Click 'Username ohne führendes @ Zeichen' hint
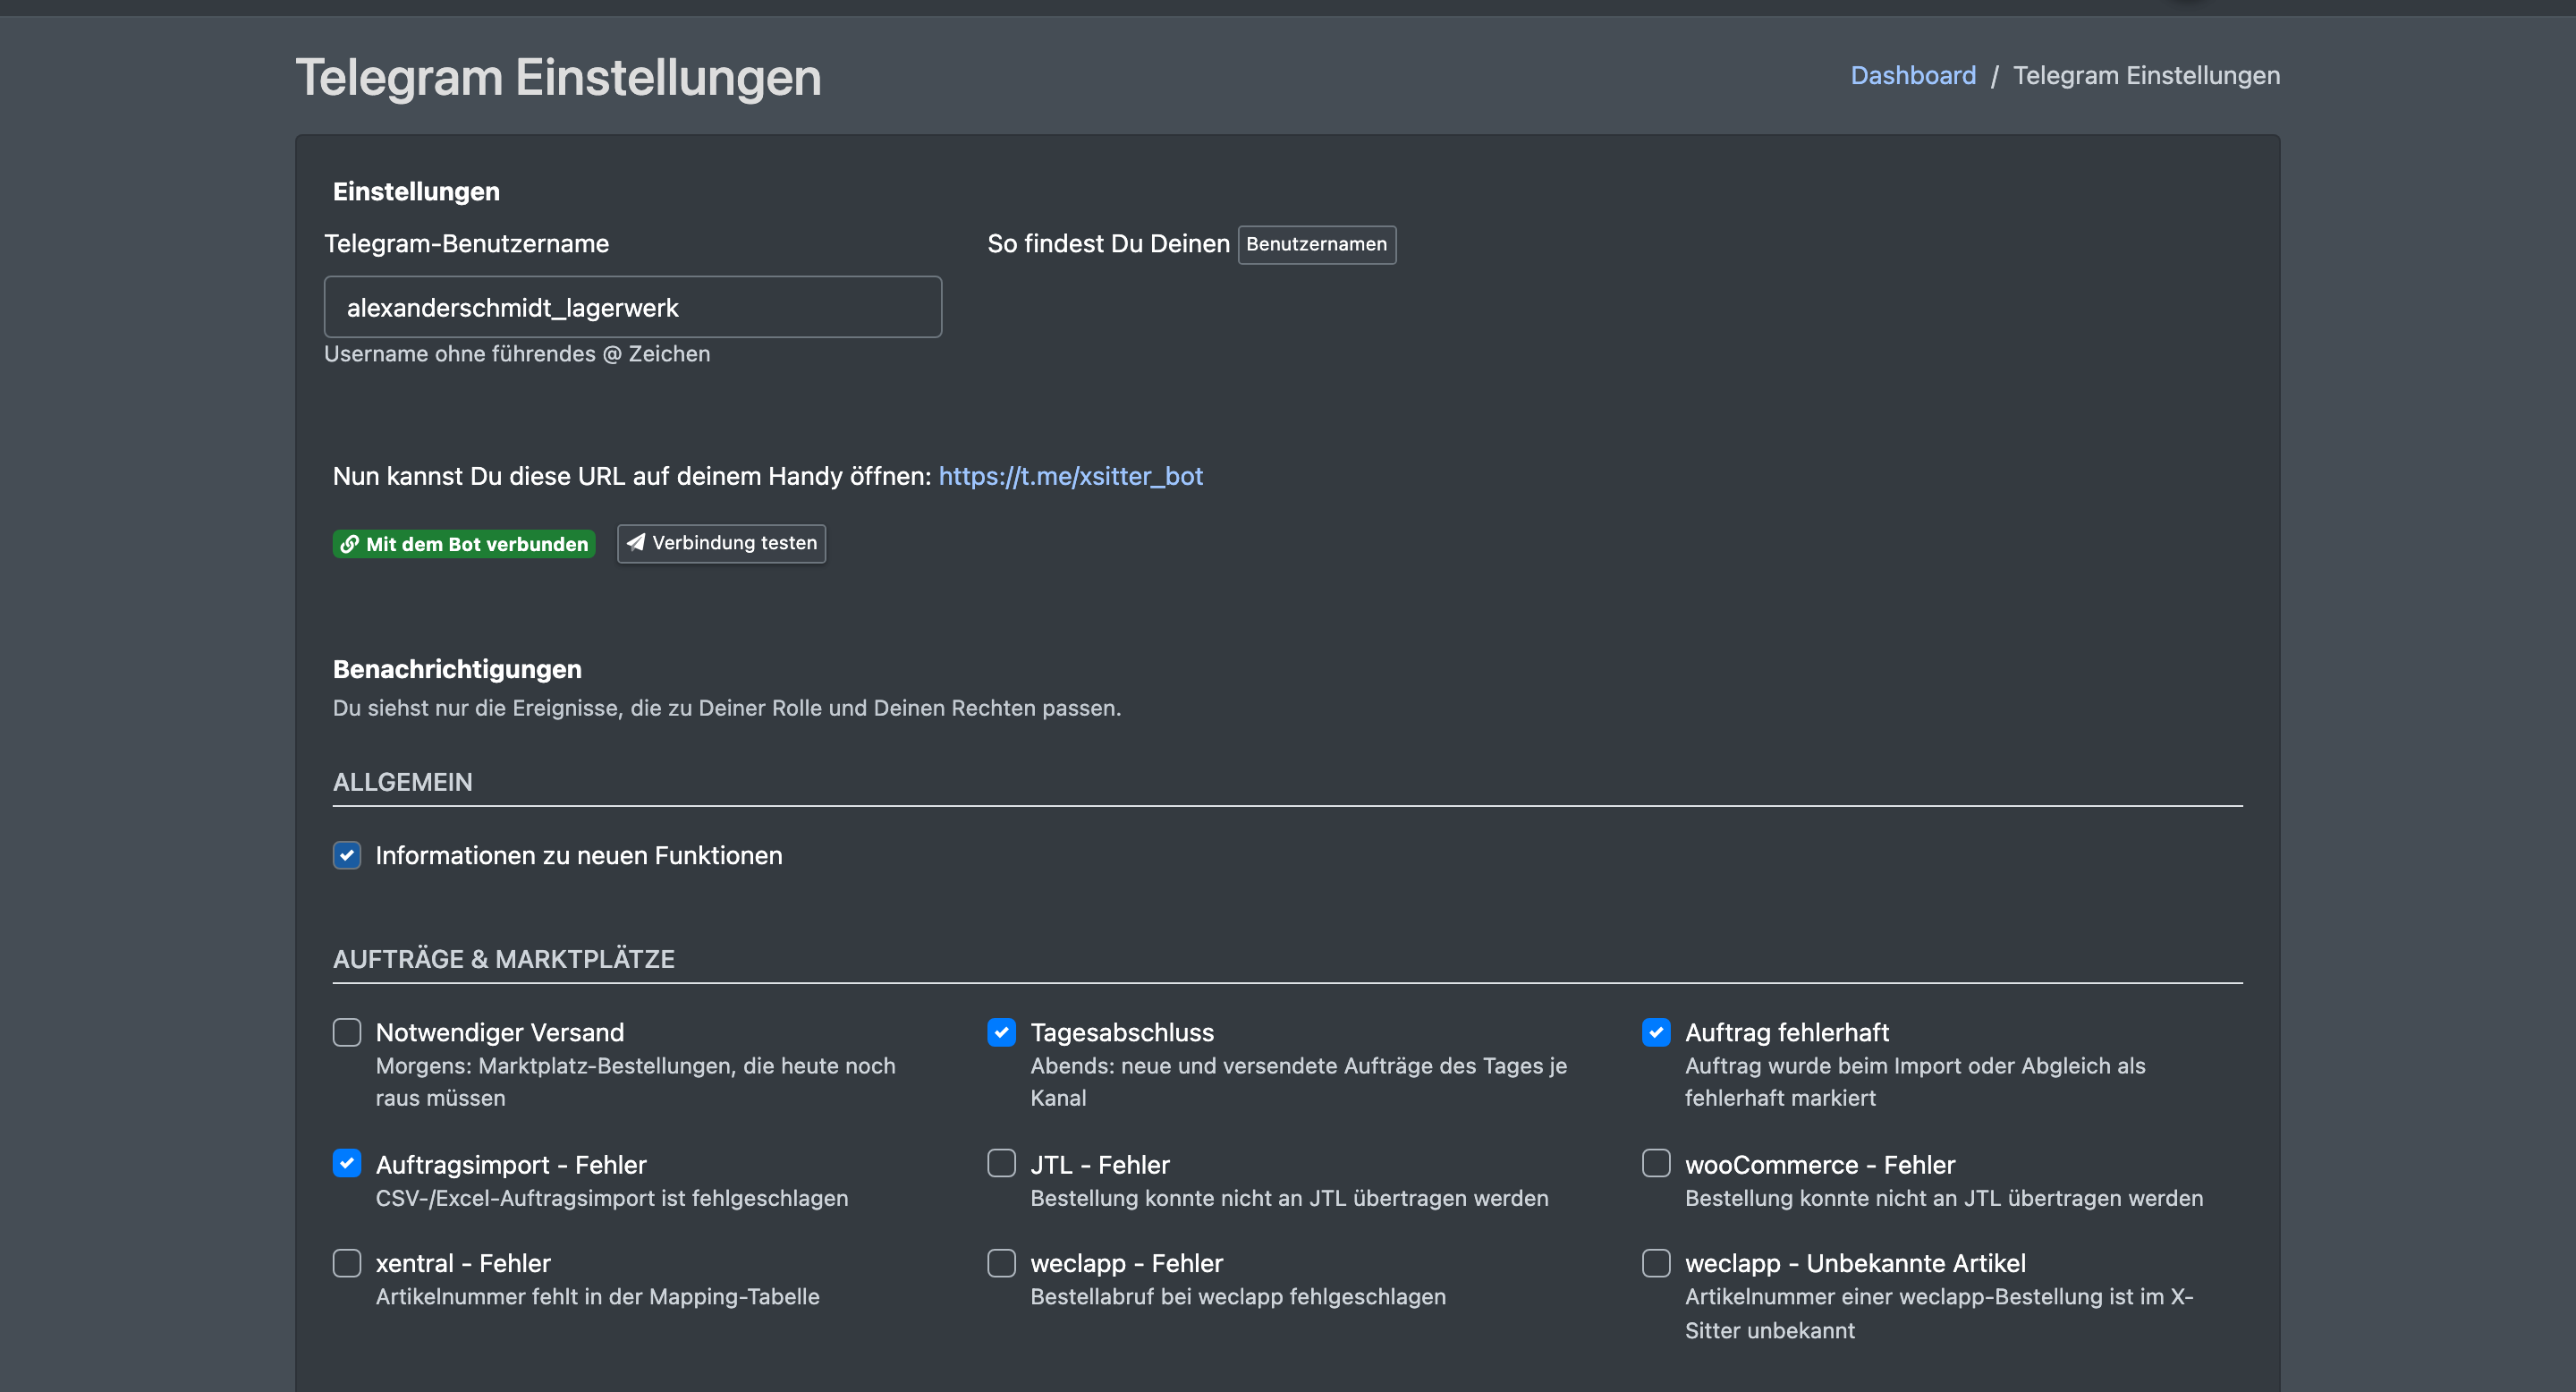Viewport: 2576px width, 1392px height. tap(517, 354)
